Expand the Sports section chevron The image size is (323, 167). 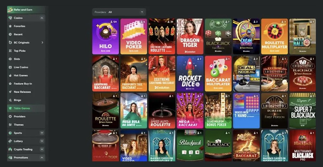tap(42, 133)
